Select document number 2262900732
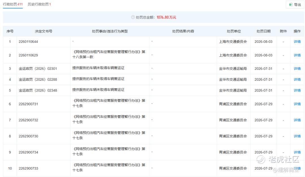The width and height of the screenshot is (305, 177). (x=29, y=120)
